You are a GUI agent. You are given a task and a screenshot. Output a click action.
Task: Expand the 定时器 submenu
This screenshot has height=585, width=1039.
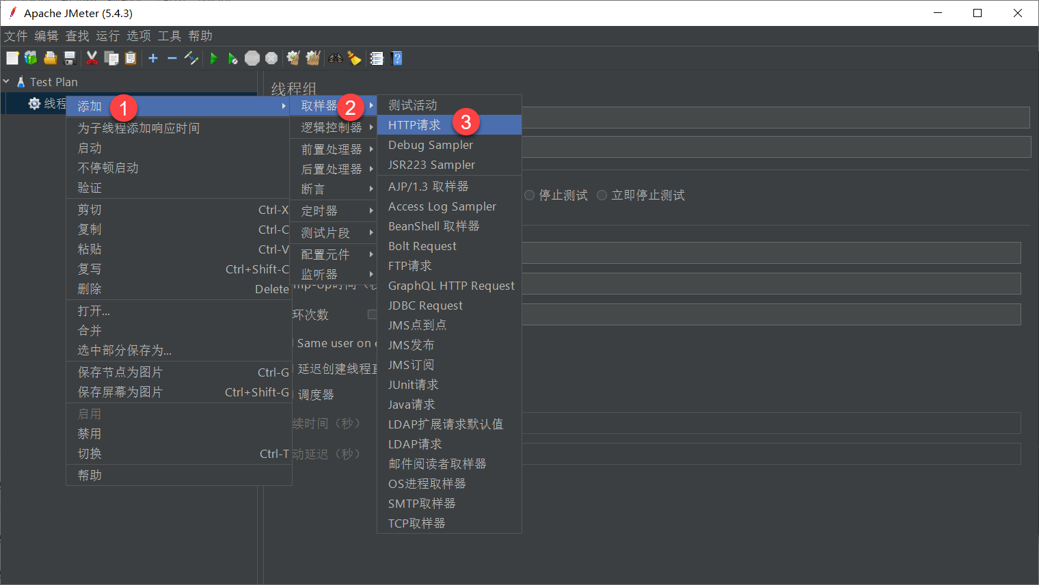[x=334, y=210]
